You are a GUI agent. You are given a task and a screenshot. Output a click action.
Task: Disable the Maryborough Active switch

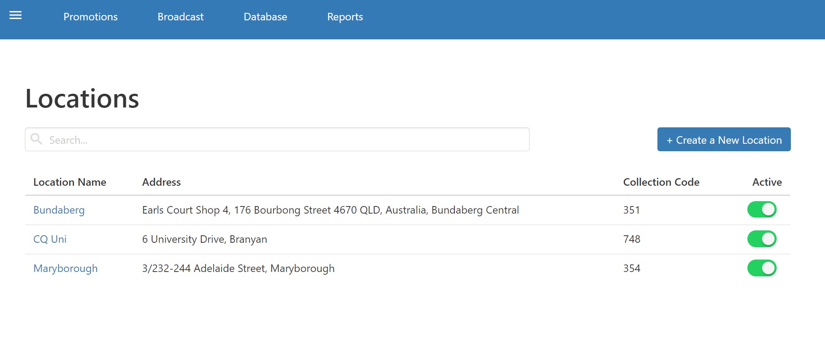pyautogui.click(x=762, y=268)
